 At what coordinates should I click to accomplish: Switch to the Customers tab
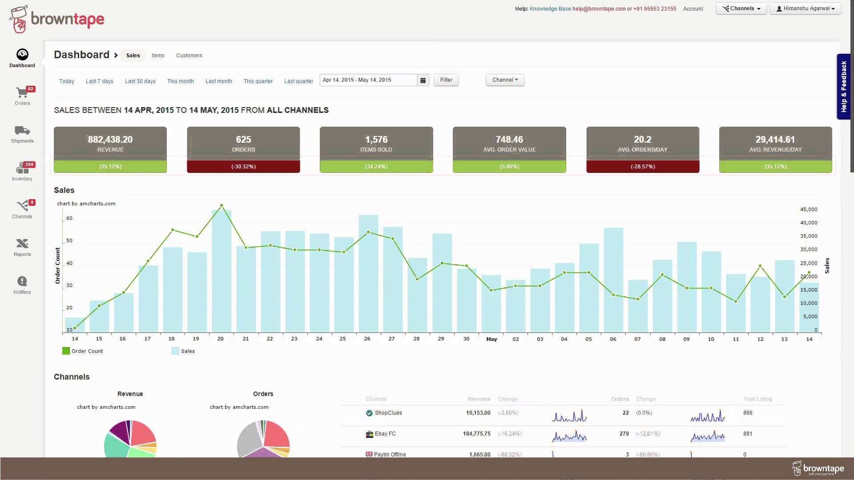[x=189, y=56]
